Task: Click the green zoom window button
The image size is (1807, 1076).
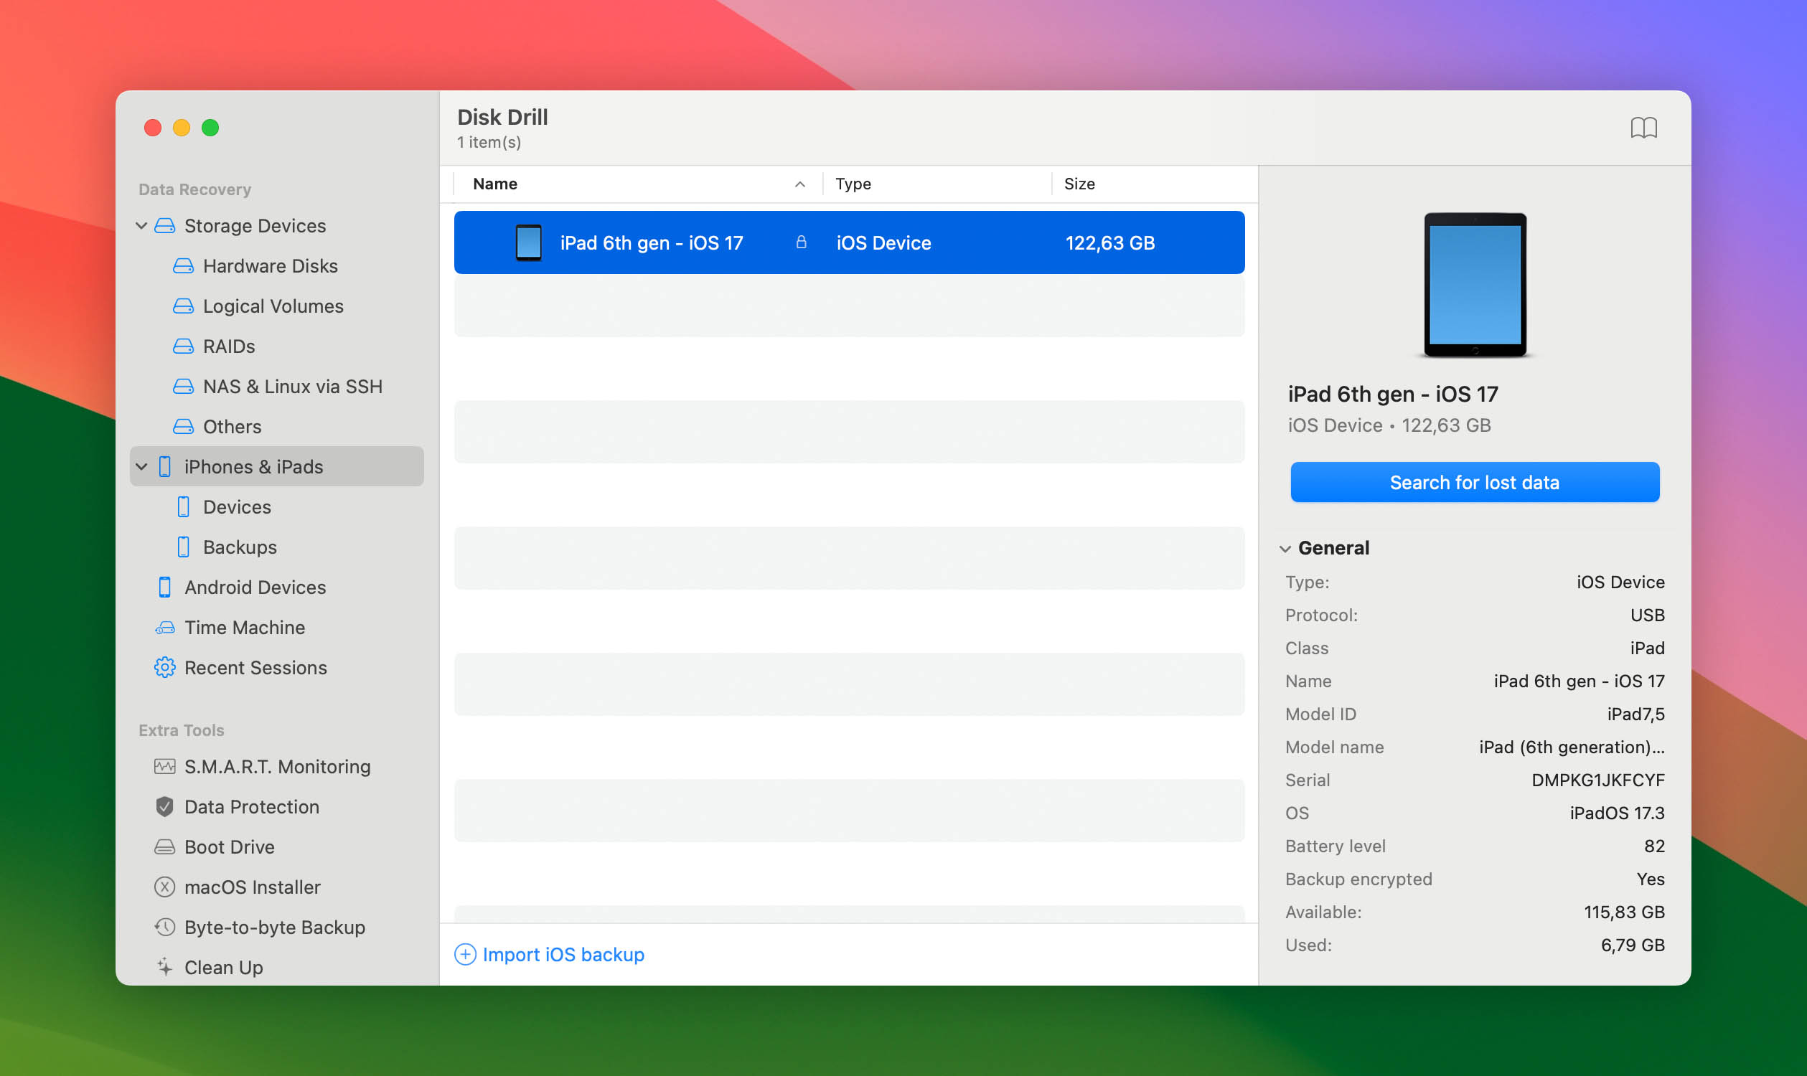Action: coord(210,128)
